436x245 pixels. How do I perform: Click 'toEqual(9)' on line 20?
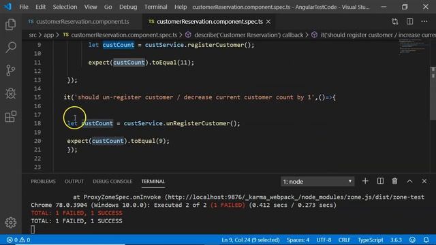pos(148,141)
